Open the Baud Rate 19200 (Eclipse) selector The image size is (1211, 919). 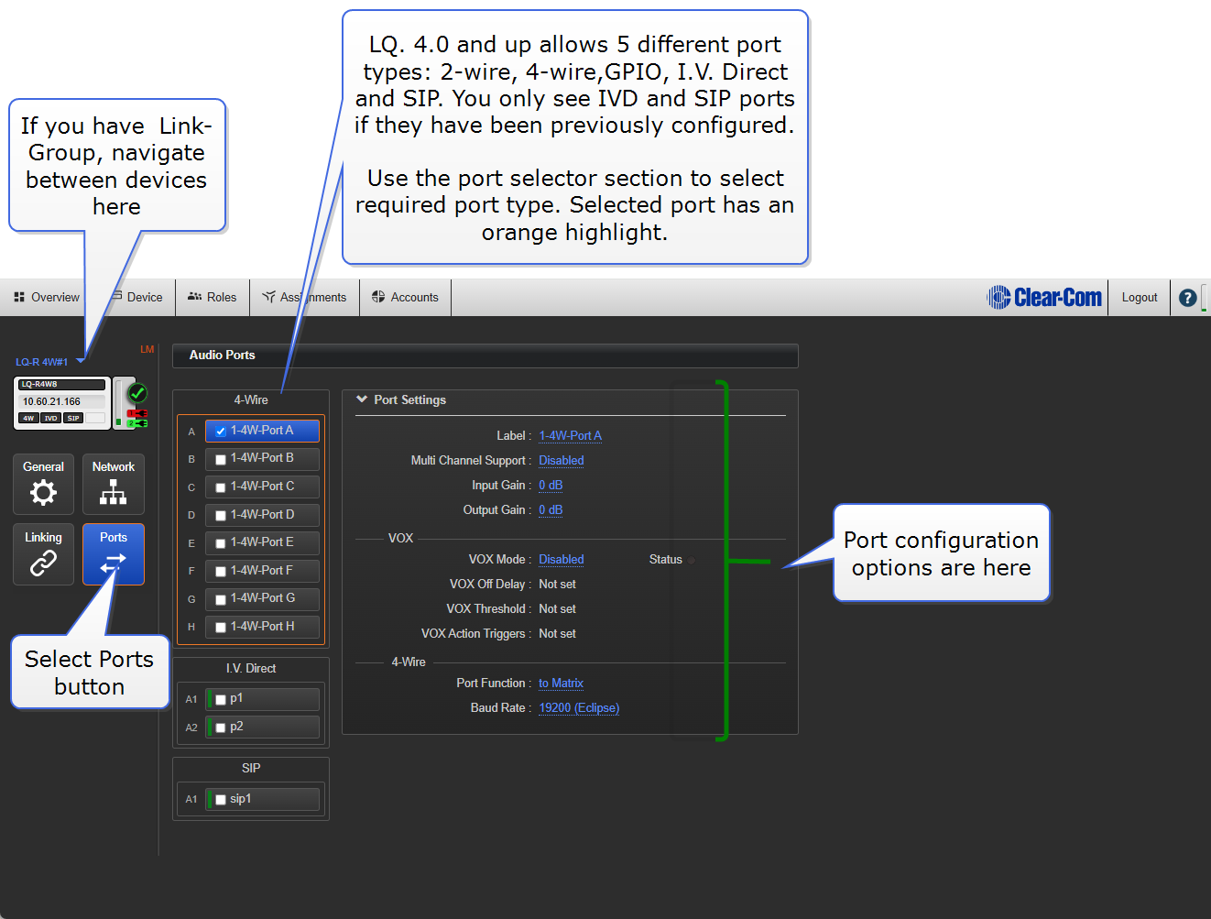tap(579, 708)
